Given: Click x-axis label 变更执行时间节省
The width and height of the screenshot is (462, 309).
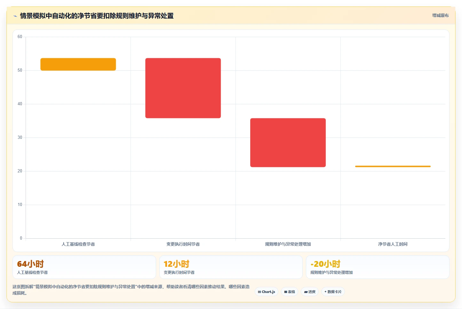Looking at the screenshot, I should (x=183, y=244).
